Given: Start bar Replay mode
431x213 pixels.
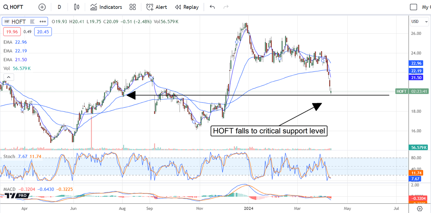Looking at the screenshot, I should tap(187, 7).
